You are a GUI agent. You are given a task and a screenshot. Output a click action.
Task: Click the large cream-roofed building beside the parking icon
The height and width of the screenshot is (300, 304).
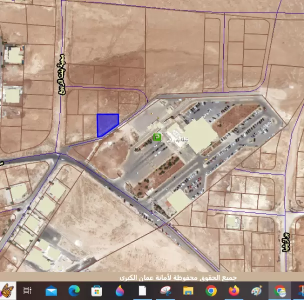(x=199, y=134)
